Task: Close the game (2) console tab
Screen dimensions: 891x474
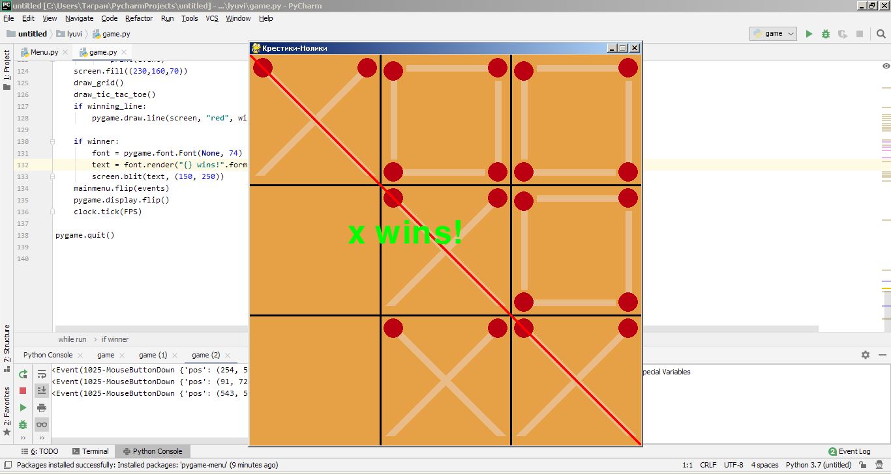Action: click(x=228, y=355)
